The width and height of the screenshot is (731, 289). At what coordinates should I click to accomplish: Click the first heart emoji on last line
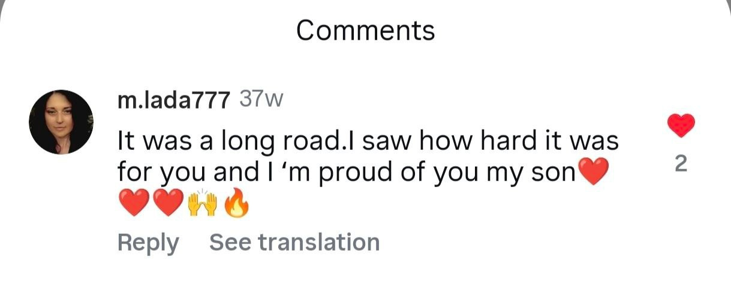pos(133,204)
